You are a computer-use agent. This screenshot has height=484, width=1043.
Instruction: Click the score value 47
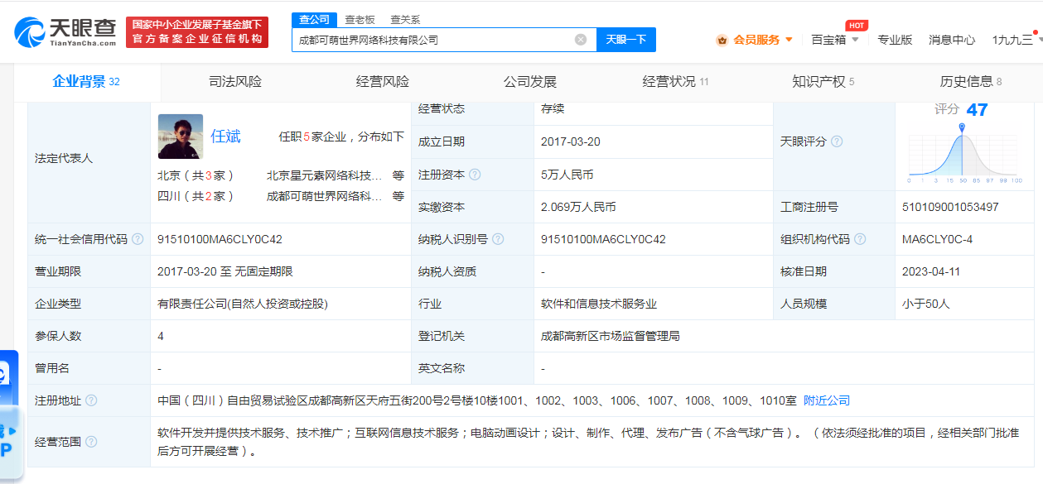977,110
